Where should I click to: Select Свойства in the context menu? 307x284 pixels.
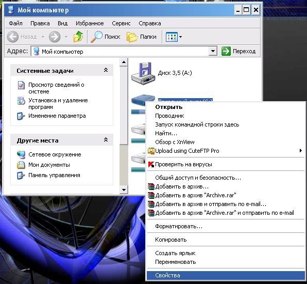(226, 275)
